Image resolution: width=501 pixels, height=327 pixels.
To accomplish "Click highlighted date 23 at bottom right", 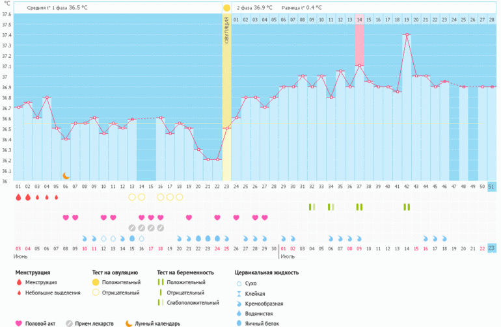I will point(491,248).
